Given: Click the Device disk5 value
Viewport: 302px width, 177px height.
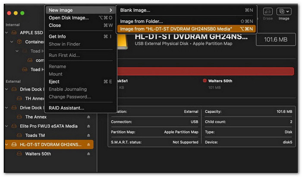Looking at the screenshot, I should pos(287,142).
